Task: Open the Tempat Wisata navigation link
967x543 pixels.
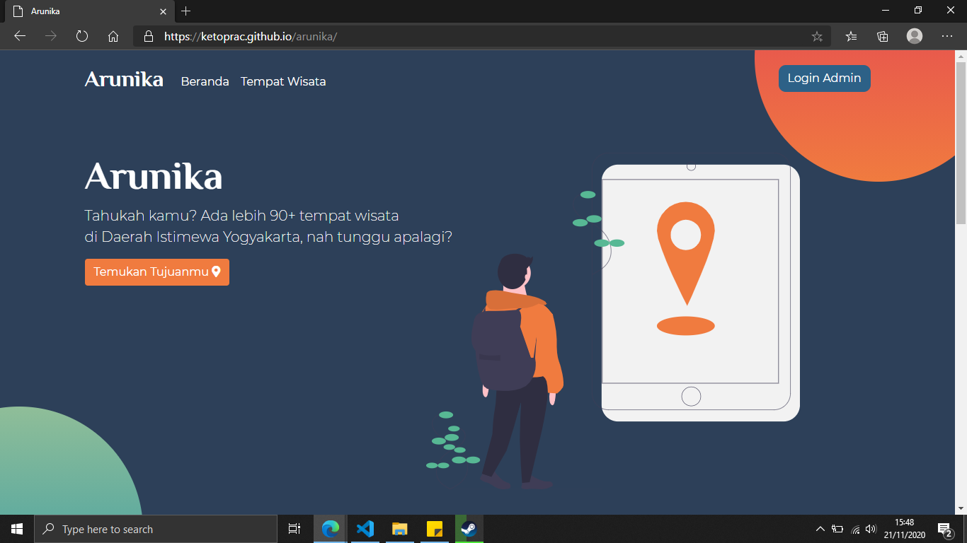Action: (283, 81)
